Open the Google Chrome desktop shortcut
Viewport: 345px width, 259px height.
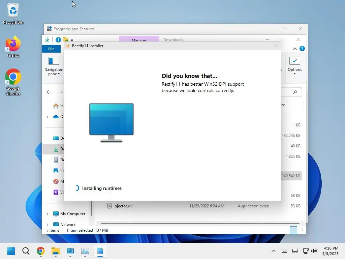(13, 82)
